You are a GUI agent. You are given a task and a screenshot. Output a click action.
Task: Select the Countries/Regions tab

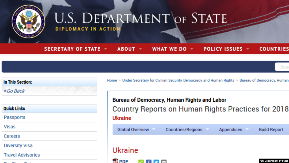[184, 129]
